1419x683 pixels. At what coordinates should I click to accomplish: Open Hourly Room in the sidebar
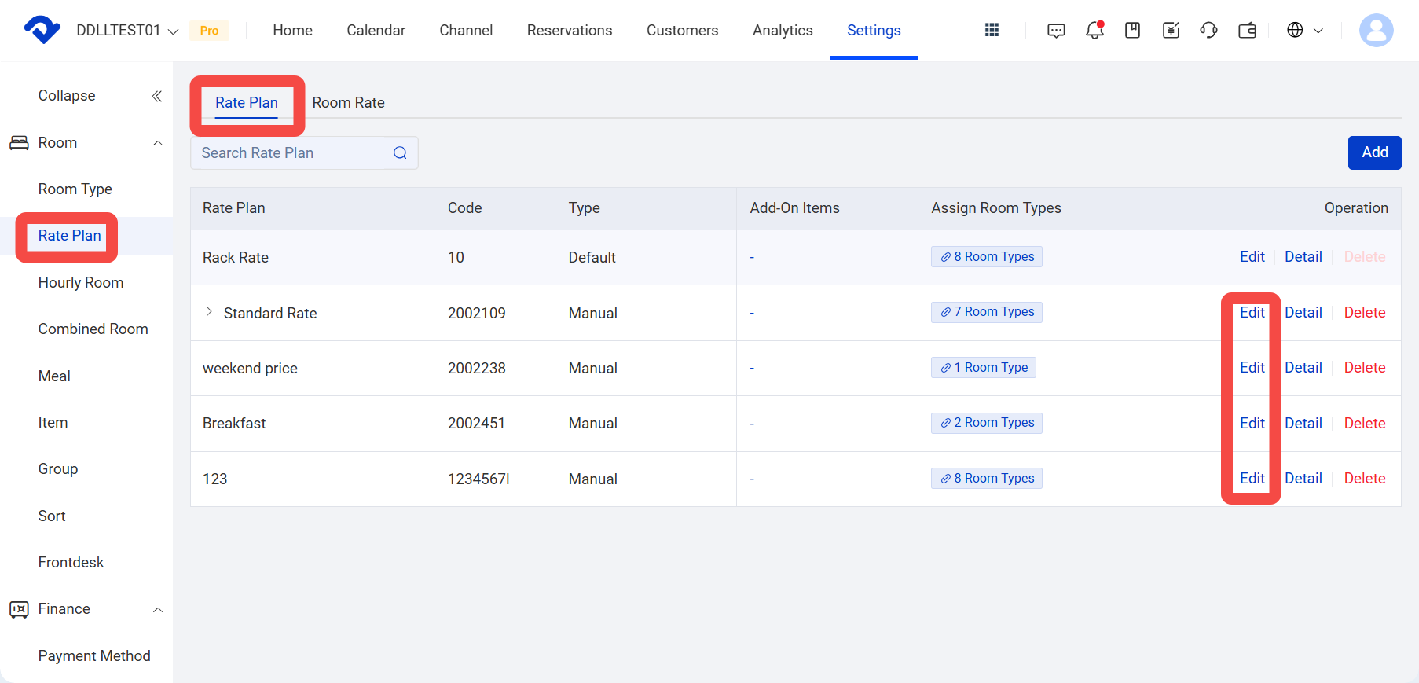click(81, 283)
